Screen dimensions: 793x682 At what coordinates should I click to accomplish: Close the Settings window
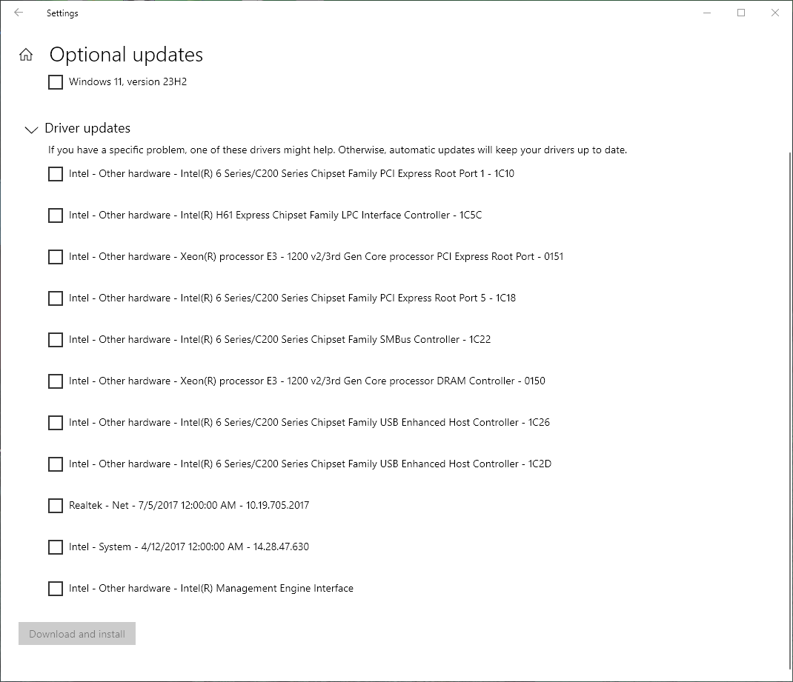point(775,13)
